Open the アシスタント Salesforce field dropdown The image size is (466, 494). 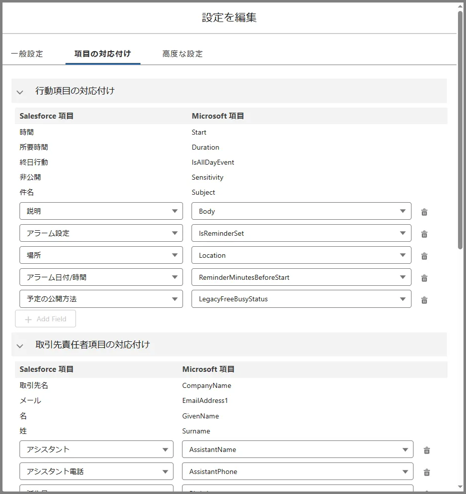click(x=96, y=449)
